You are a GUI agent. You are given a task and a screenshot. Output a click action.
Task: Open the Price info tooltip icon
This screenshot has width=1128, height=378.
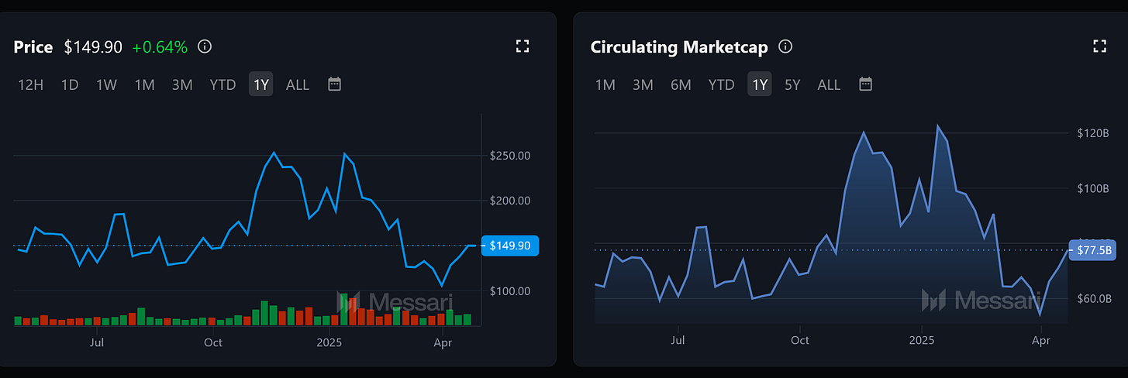click(x=205, y=46)
